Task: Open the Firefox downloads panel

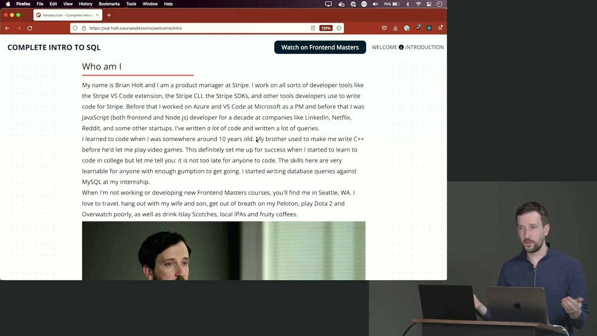Action: tap(396, 28)
